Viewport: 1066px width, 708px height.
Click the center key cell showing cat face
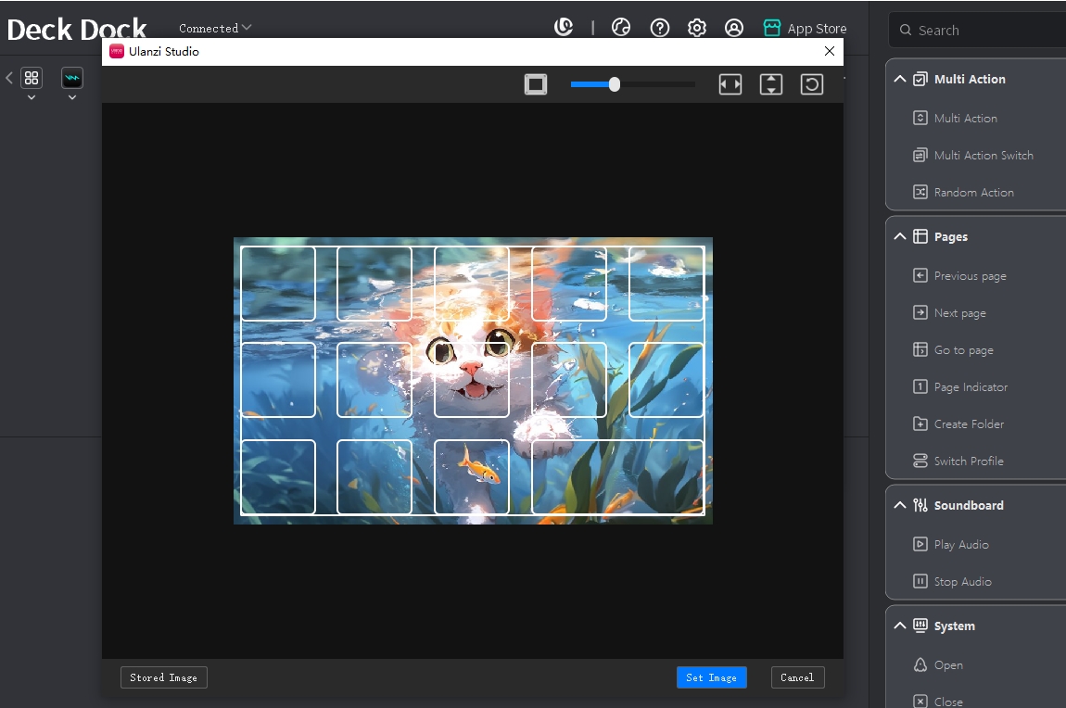click(x=472, y=380)
